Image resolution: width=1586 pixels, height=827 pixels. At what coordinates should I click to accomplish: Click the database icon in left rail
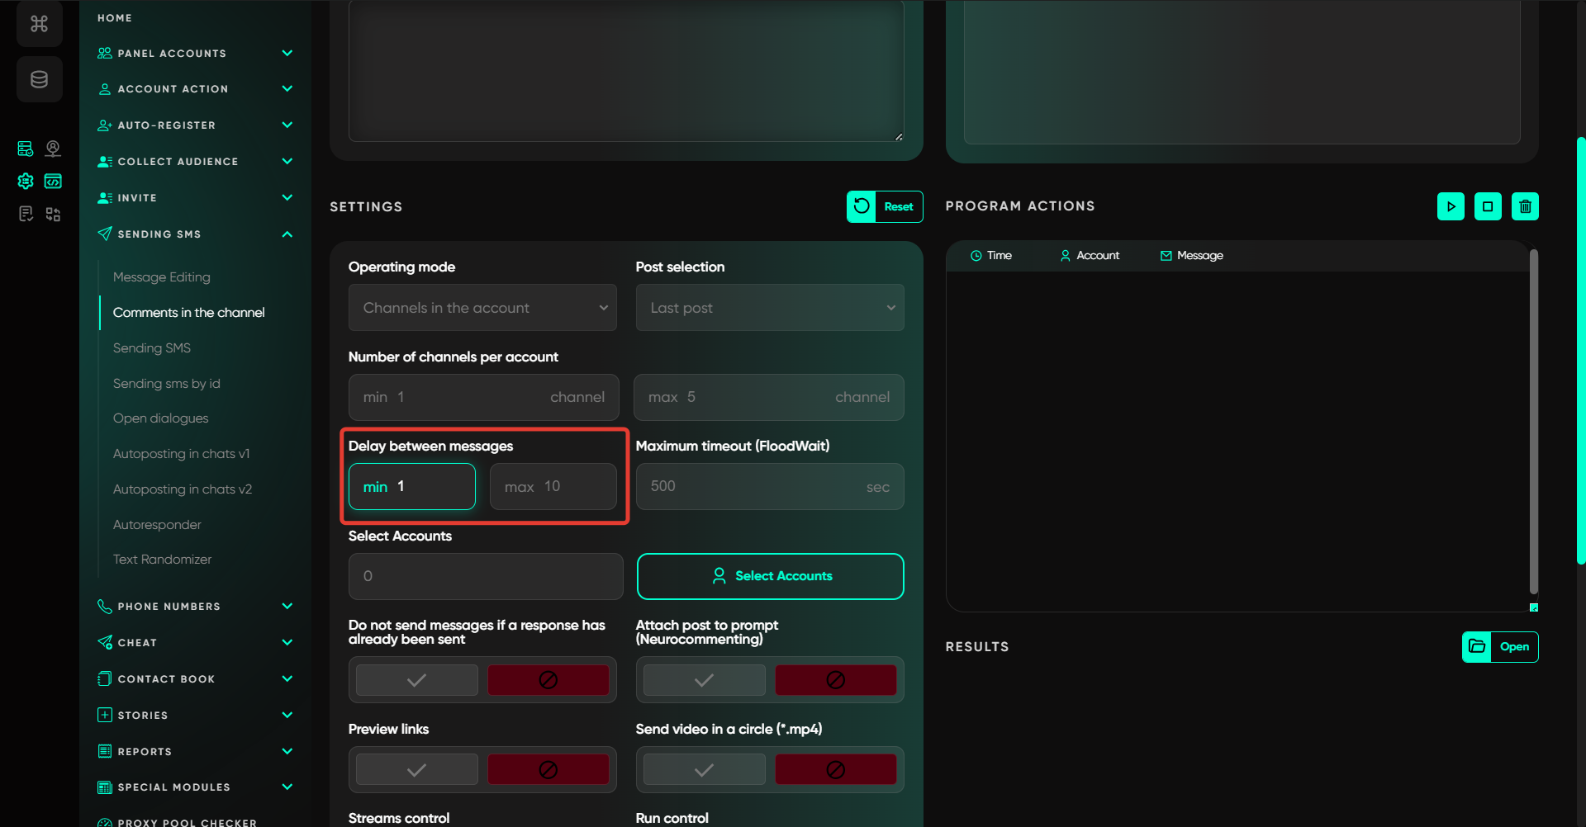click(x=39, y=79)
